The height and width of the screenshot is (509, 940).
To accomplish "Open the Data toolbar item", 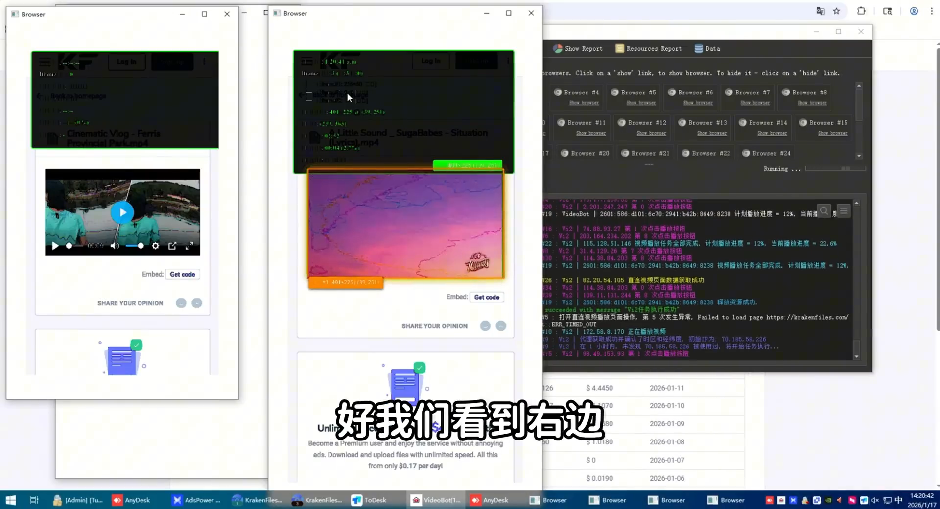I will [707, 48].
